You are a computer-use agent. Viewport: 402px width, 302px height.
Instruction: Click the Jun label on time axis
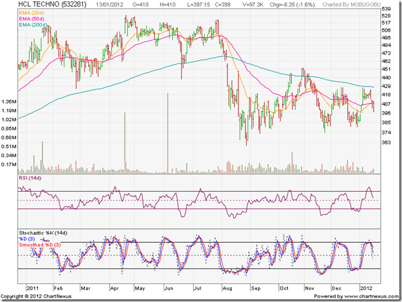(x=169, y=288)
